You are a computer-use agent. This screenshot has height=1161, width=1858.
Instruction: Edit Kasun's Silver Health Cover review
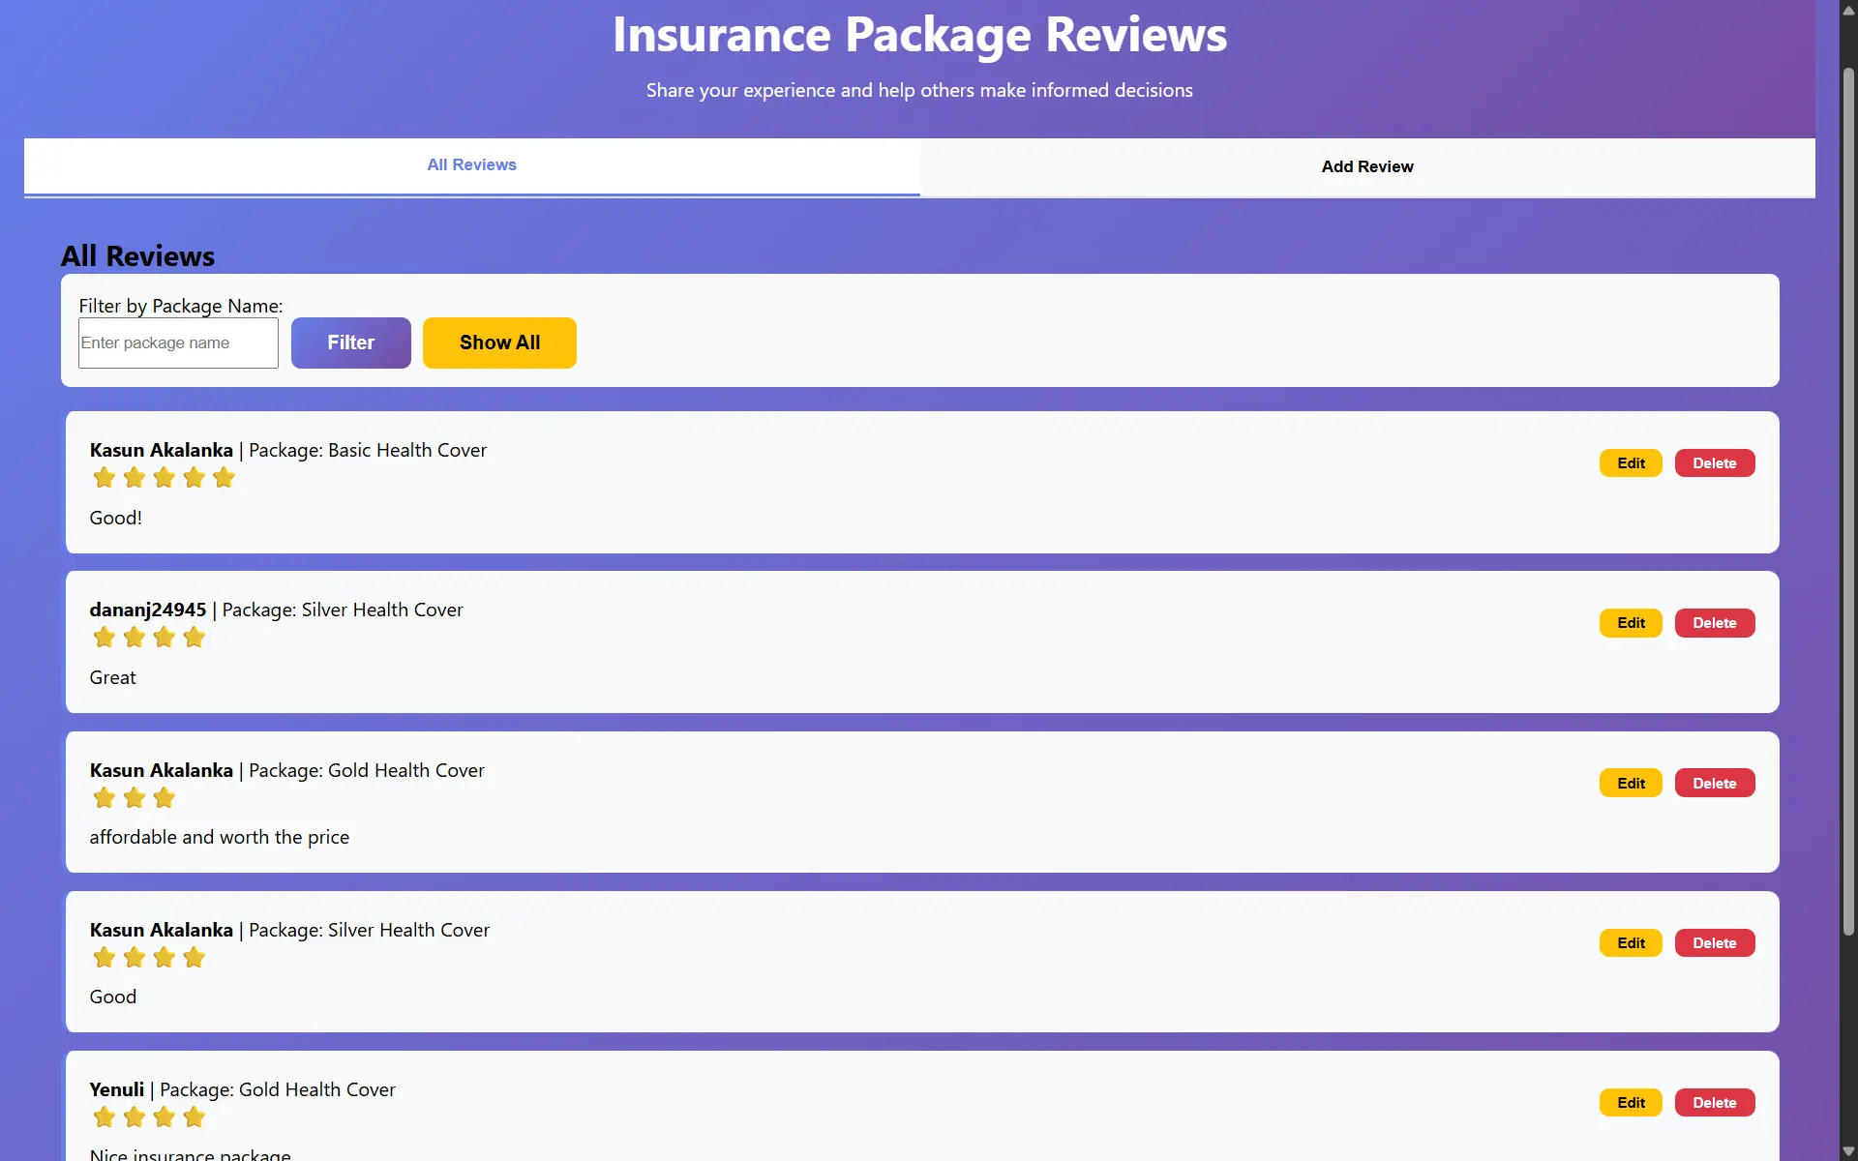[1630, 943]
